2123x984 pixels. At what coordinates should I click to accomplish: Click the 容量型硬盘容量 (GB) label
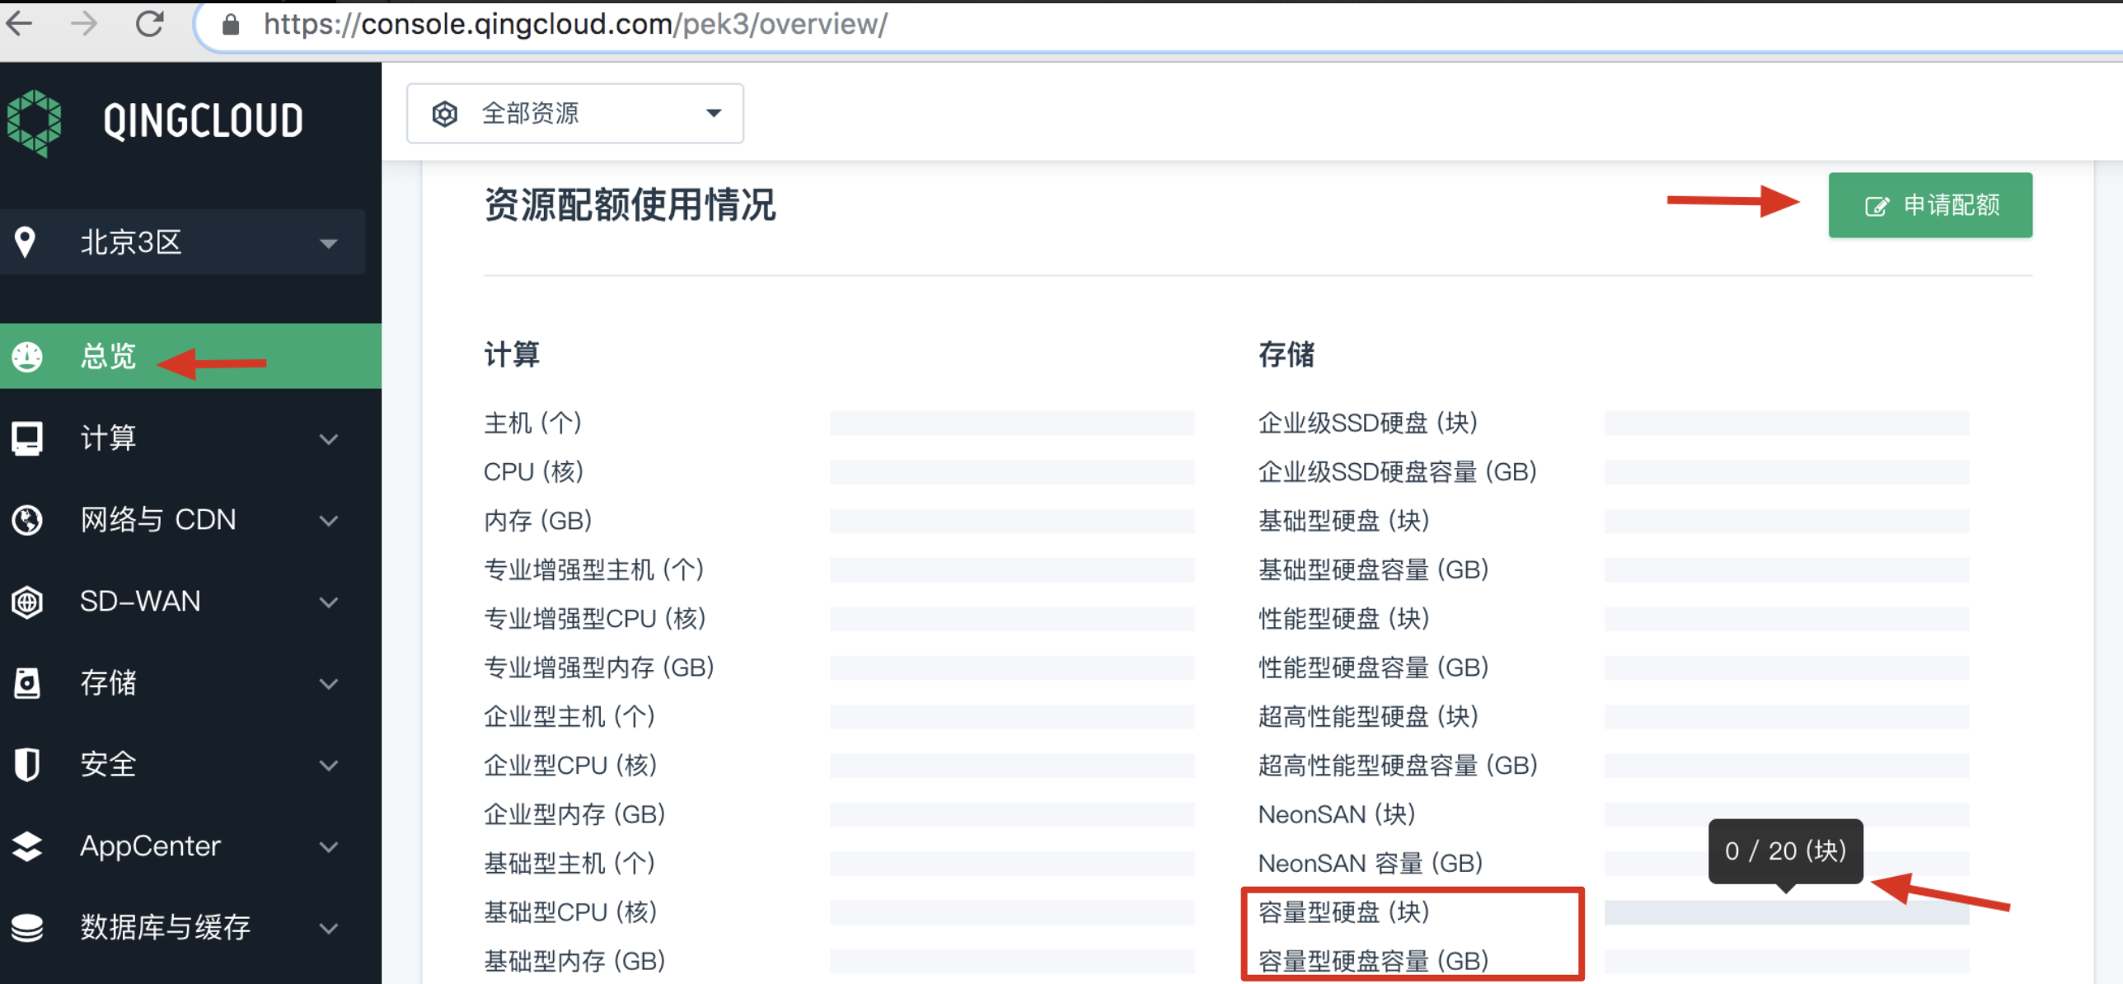pos(1374,962)
